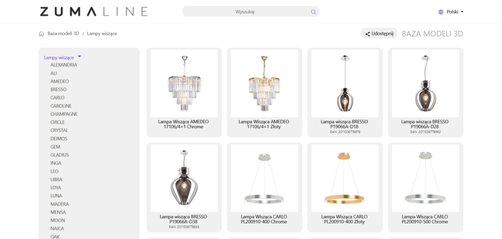Collapse the Lampy wiszące category list
Viewport: 502px width, 239px height.
coord(79,57)
